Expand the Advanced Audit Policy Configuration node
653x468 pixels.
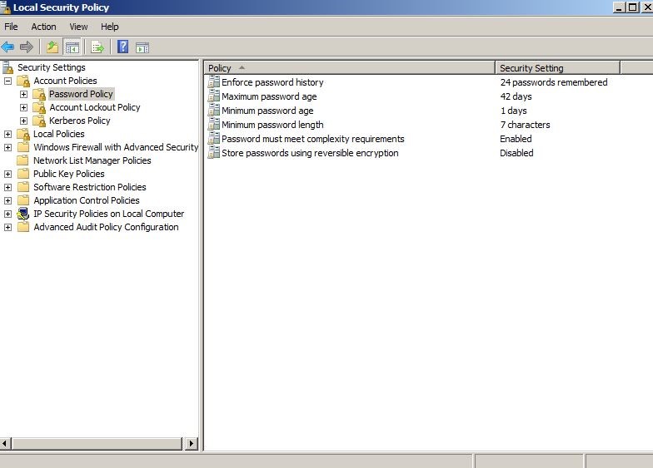(8, 227)
